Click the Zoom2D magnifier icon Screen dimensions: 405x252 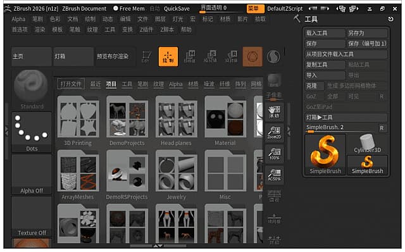point(274,133)
